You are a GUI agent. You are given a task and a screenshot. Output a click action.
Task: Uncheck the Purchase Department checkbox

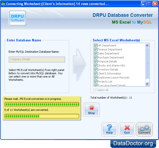click(96, 57)
